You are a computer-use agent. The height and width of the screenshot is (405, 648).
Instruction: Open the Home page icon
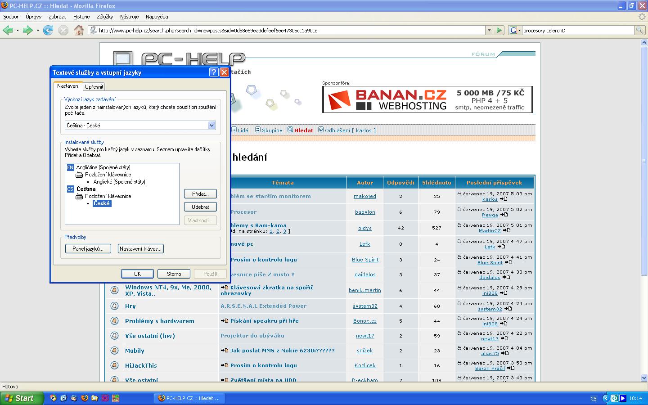pyautogui.click(x=79, y=31)
